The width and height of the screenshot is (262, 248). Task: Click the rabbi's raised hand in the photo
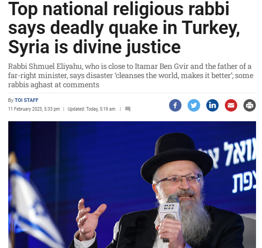click(x=89, y=217)
